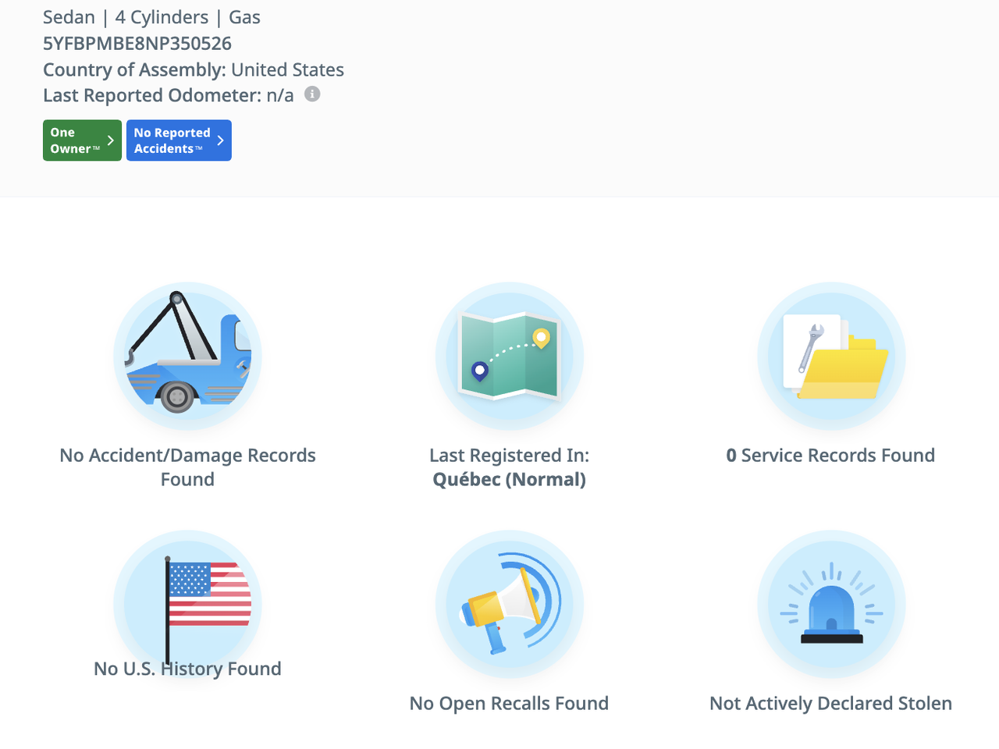Select the No U.S. History Found label

coord(187,669)
